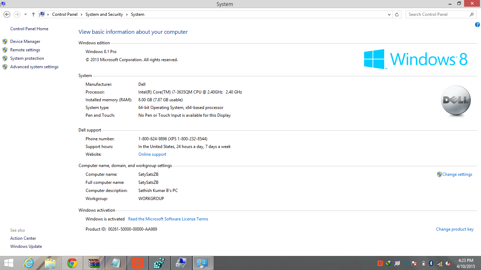Click the orange recorder tray icon
The image size is (481, 270).
point(380,263)
